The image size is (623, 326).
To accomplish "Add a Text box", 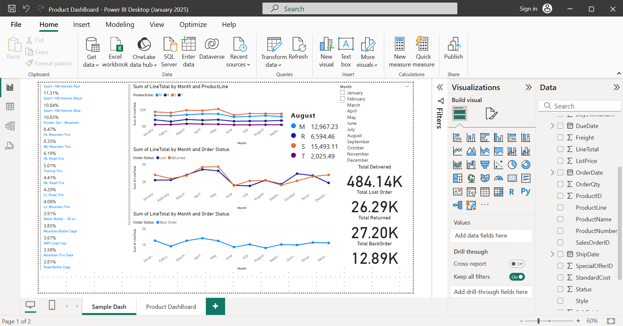I will (346, 52).
